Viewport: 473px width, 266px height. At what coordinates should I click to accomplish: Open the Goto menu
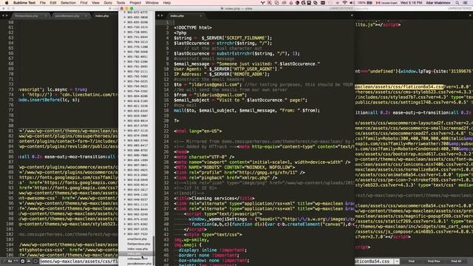[108, 3]
